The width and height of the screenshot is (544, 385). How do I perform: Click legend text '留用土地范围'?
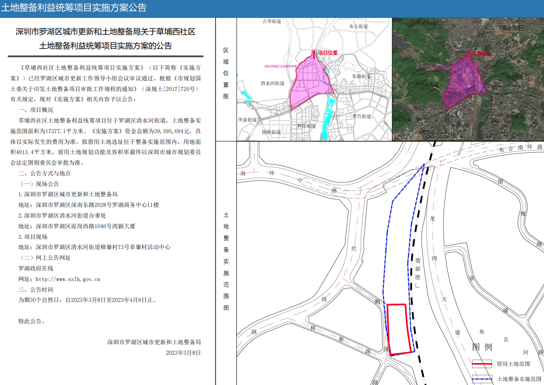[514, 364]
